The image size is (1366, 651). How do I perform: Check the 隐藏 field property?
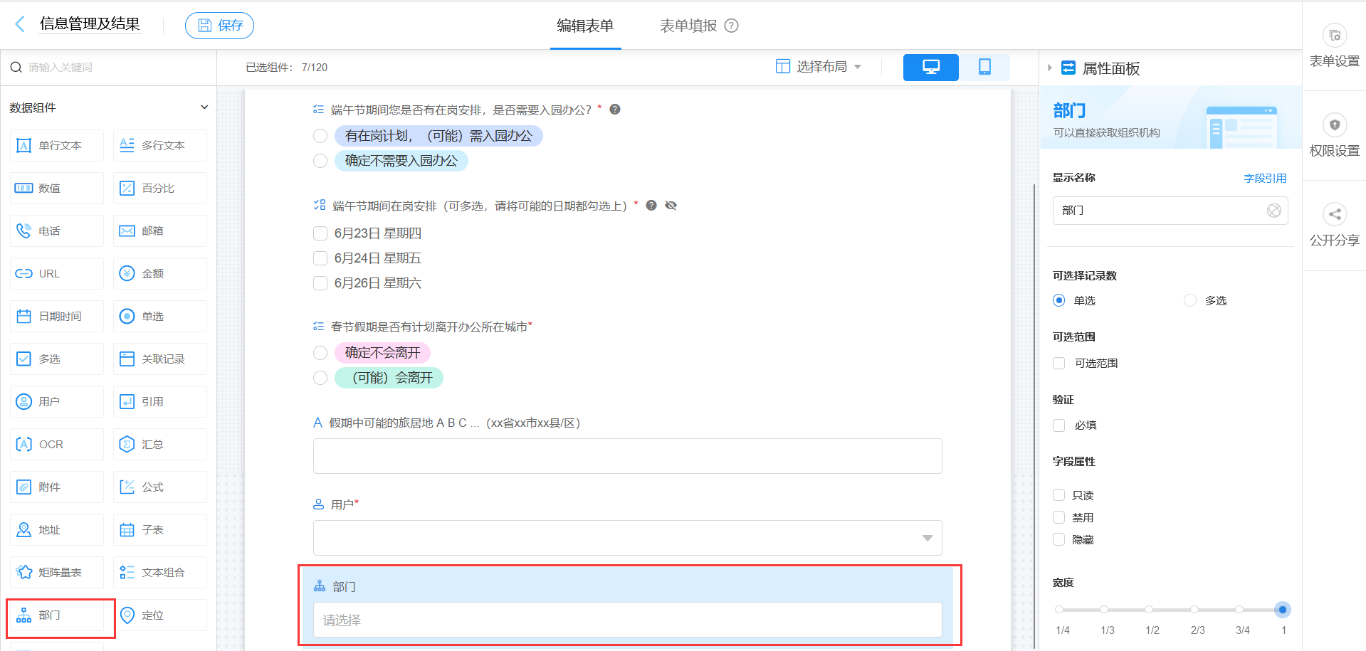point(1058,539)
